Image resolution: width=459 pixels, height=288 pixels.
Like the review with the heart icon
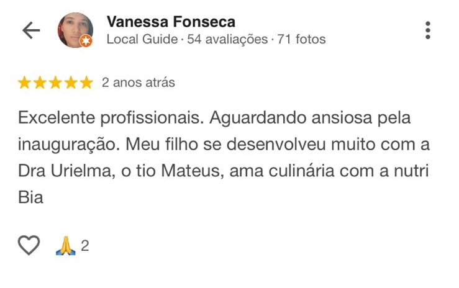pos(29,246)
